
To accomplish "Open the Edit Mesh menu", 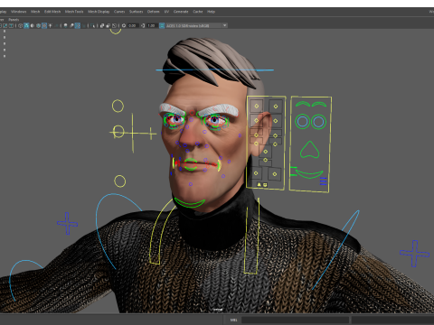I will coord(52,12).
